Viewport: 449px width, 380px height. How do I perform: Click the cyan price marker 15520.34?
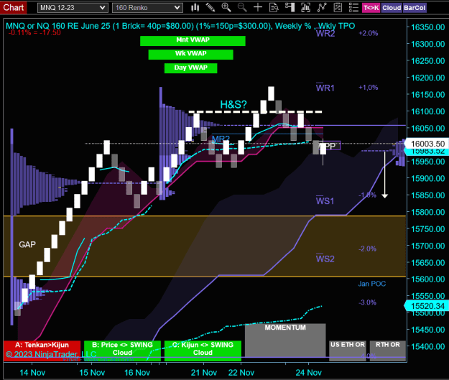(426, 306)
